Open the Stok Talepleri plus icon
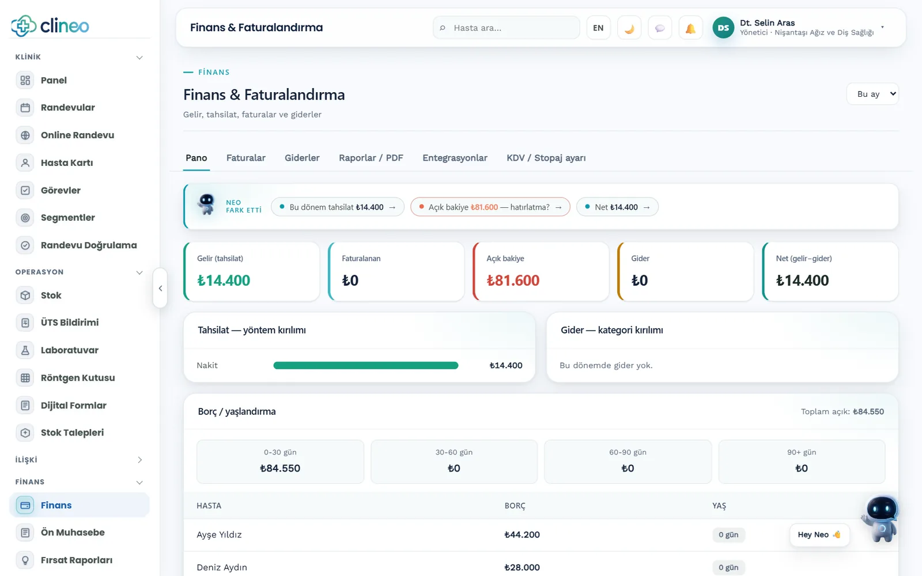 25,433
